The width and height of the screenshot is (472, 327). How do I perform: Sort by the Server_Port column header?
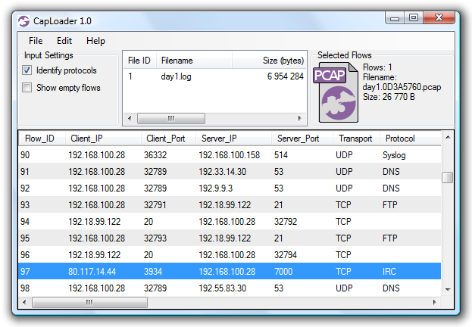302,139
